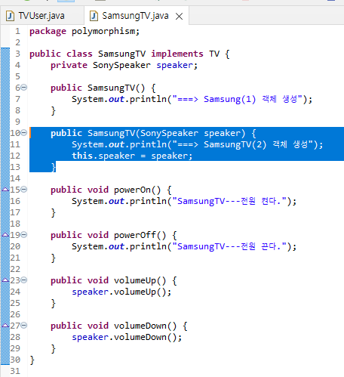Click 'SamsungTV' class name on line 3
The image size is (344, 377).
pyautogui.click(x=121, y=54)
